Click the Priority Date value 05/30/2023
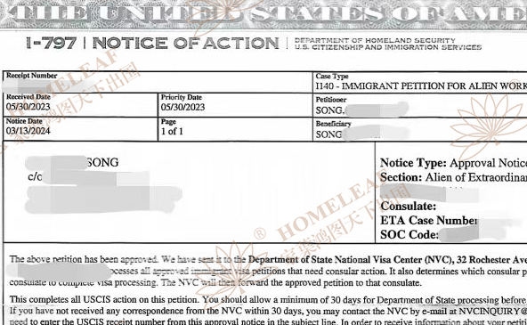Viewport: 527px width, 325px height. [182, 107]
